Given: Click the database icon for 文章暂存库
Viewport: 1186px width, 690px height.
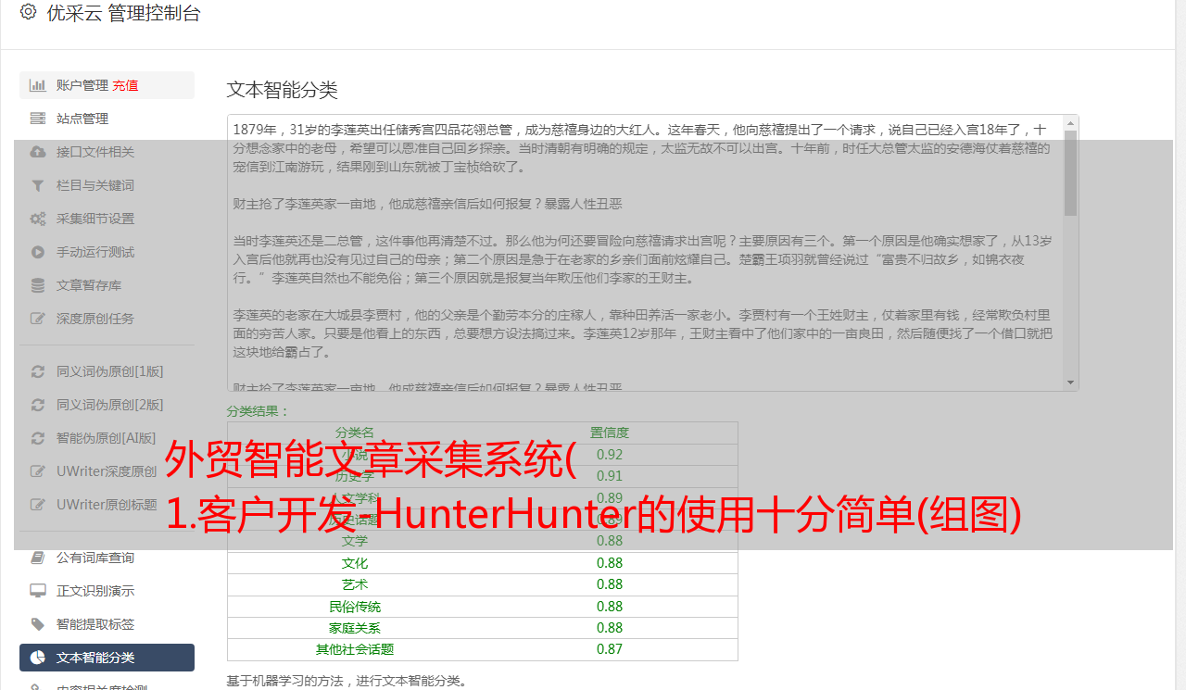Looking at the screenshot, I should tap(38, 285).
